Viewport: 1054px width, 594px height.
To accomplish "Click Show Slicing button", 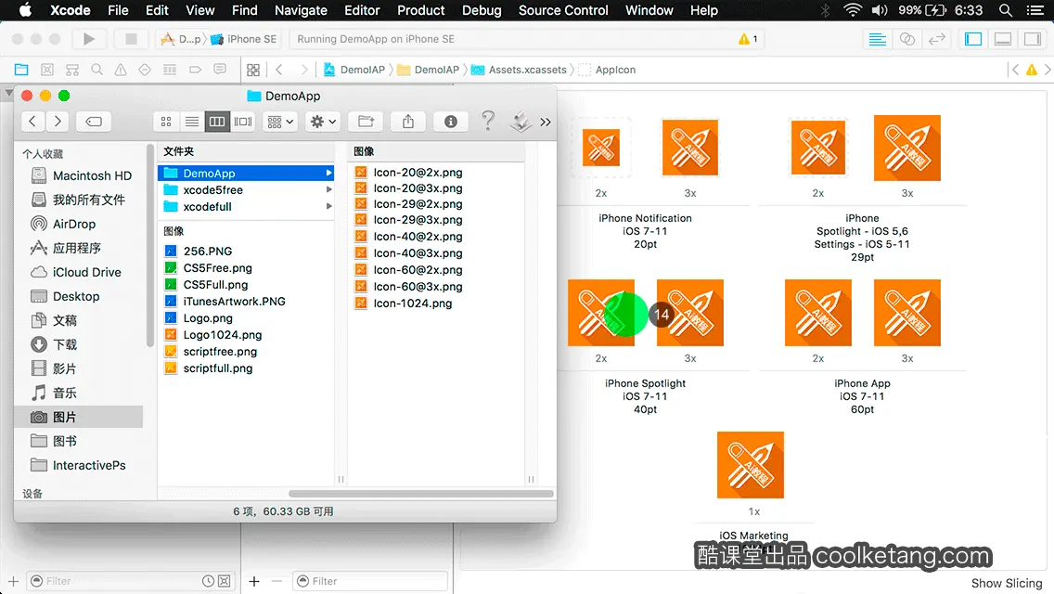I will pyautogui.click(x=1007, y=583).
